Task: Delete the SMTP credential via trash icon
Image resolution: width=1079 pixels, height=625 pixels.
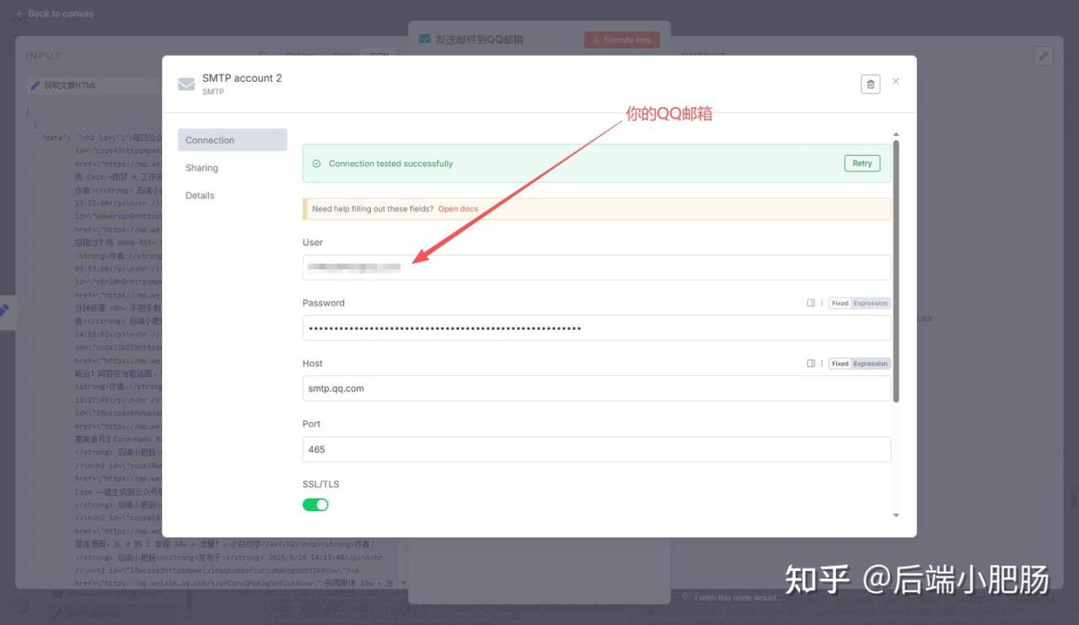Action: point(871,84)
